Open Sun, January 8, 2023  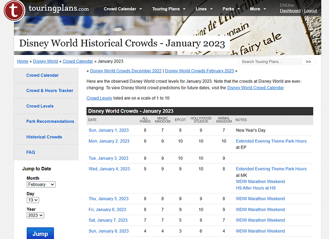[108, 231]
